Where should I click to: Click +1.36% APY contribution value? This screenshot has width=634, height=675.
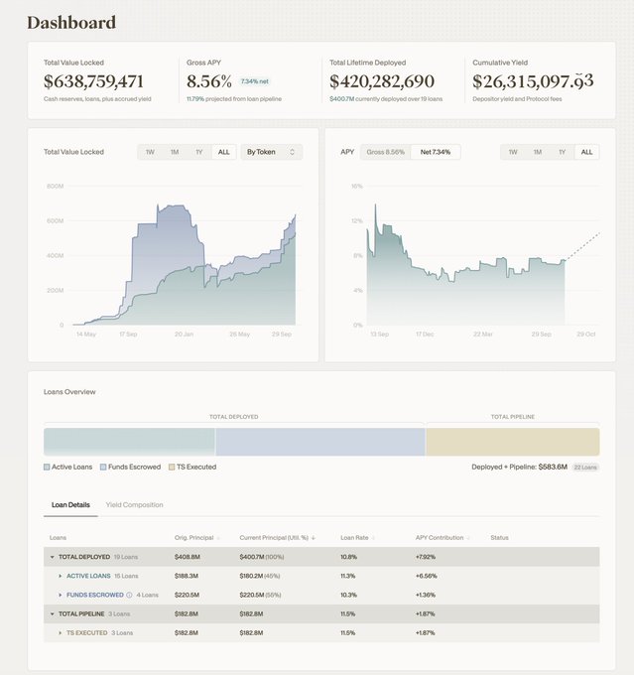click(426, 595)
